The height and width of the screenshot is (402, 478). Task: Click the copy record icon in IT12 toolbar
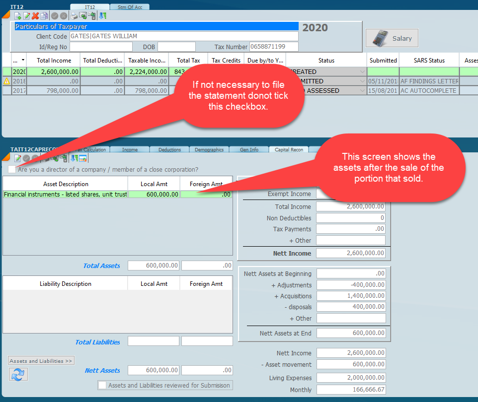tap(44, 16)
